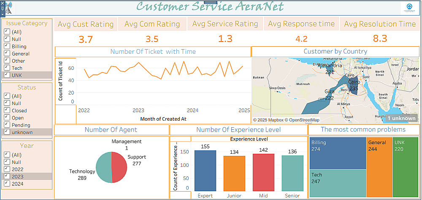Toggle the (All) checkbox under Issue Category
The width and height of the screenshot is (422, 200).
click(7, 32)
